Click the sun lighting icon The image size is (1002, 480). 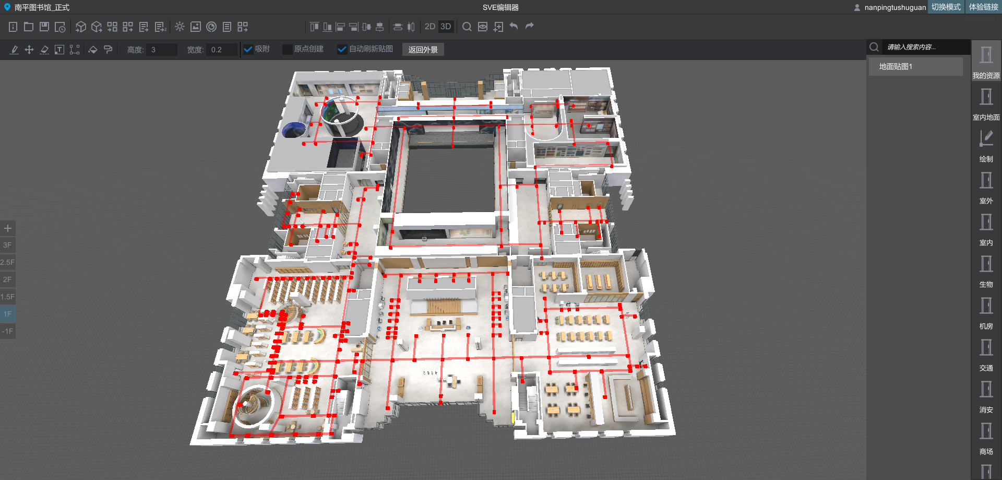point(180,27)
